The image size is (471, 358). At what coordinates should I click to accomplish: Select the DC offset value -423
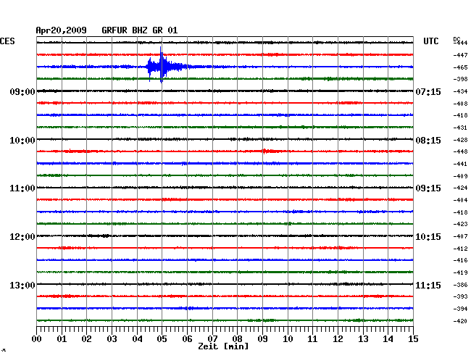[x=460, y=224]
